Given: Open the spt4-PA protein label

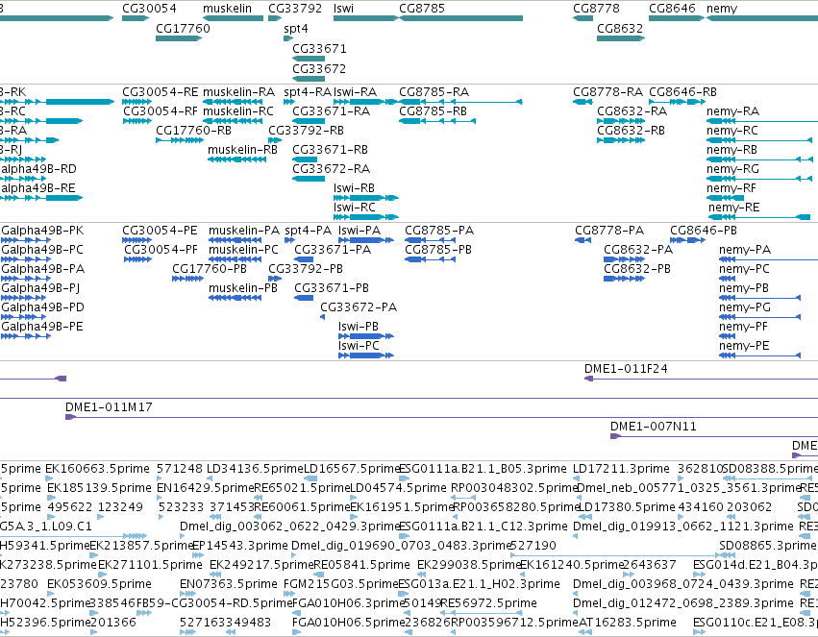Looking at the screenshot, I should click(308, 231).
